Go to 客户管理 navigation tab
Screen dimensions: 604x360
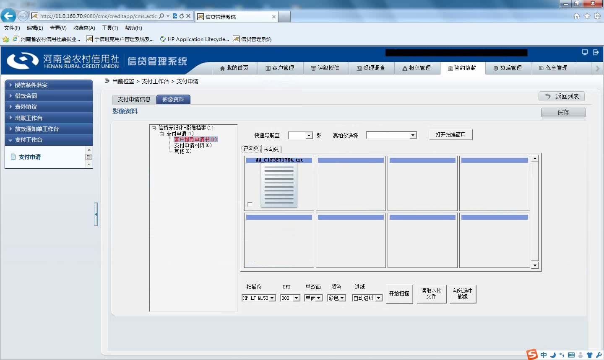[280, 68]
